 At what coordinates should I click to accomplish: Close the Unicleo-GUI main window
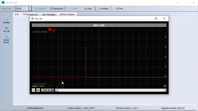(x=194, y=2)
